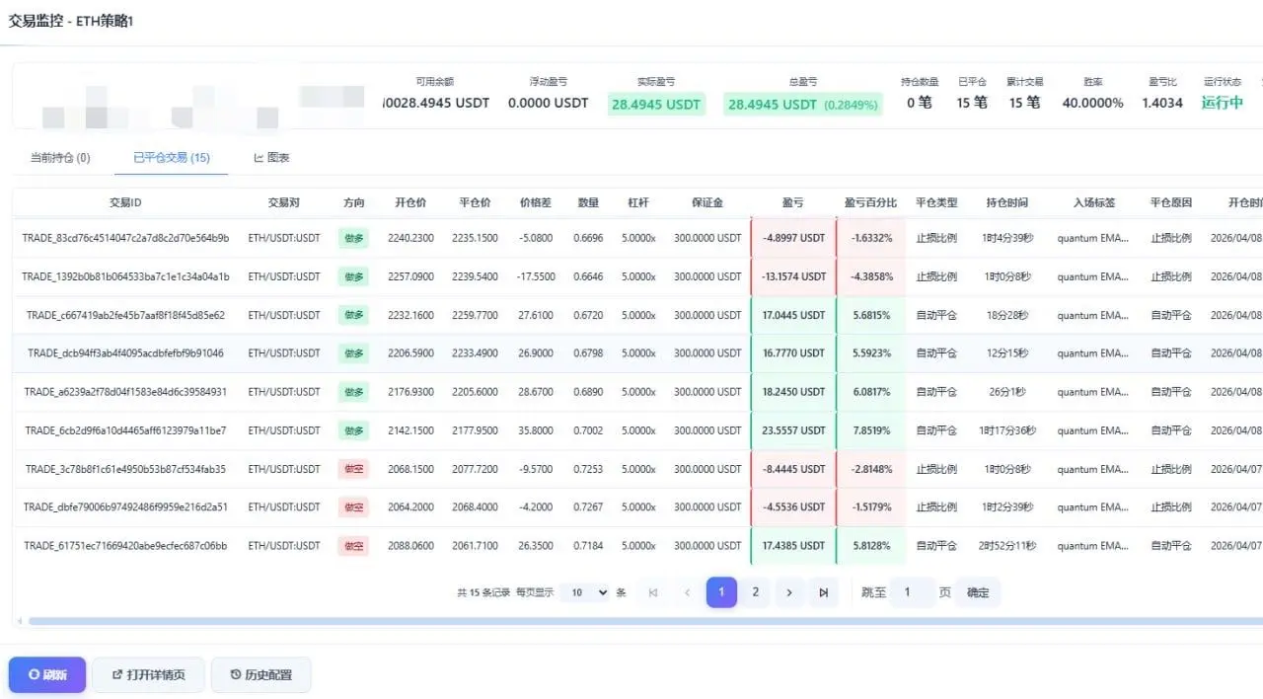This screenshot has width=1263, height=699.
Task: Select trade TRADE_1392b0b81b064533ba7c1e1c34a04a1b
Action: point(125,276)
